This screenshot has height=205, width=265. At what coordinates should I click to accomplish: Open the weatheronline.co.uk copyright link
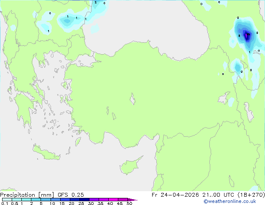point(230,201)
